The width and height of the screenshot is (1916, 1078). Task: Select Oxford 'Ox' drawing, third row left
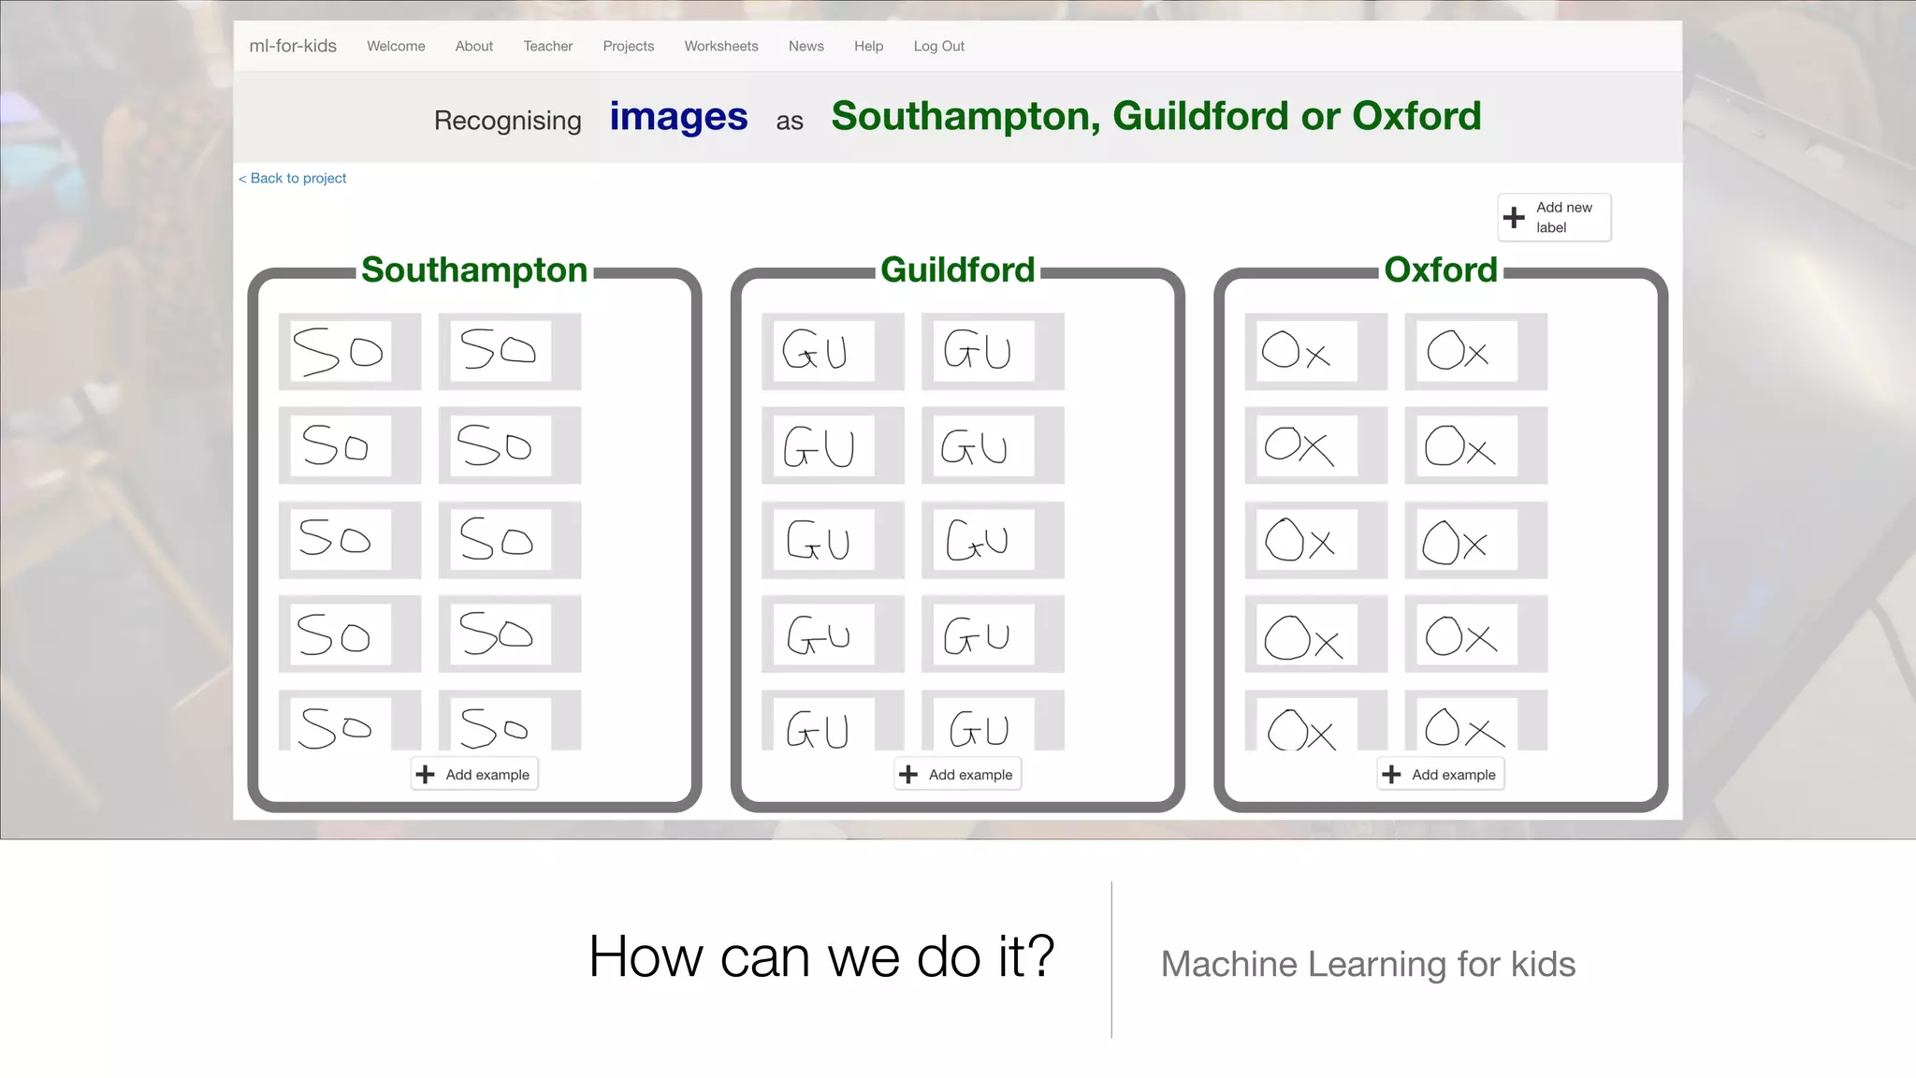1316,540
